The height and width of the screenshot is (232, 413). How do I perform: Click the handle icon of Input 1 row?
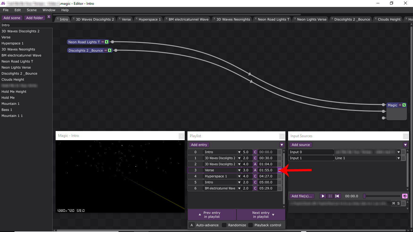[403, 158]
